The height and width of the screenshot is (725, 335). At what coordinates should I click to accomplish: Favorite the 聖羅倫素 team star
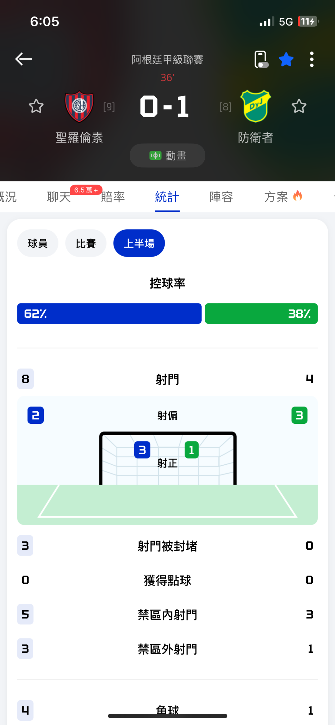tap(36, 106)
